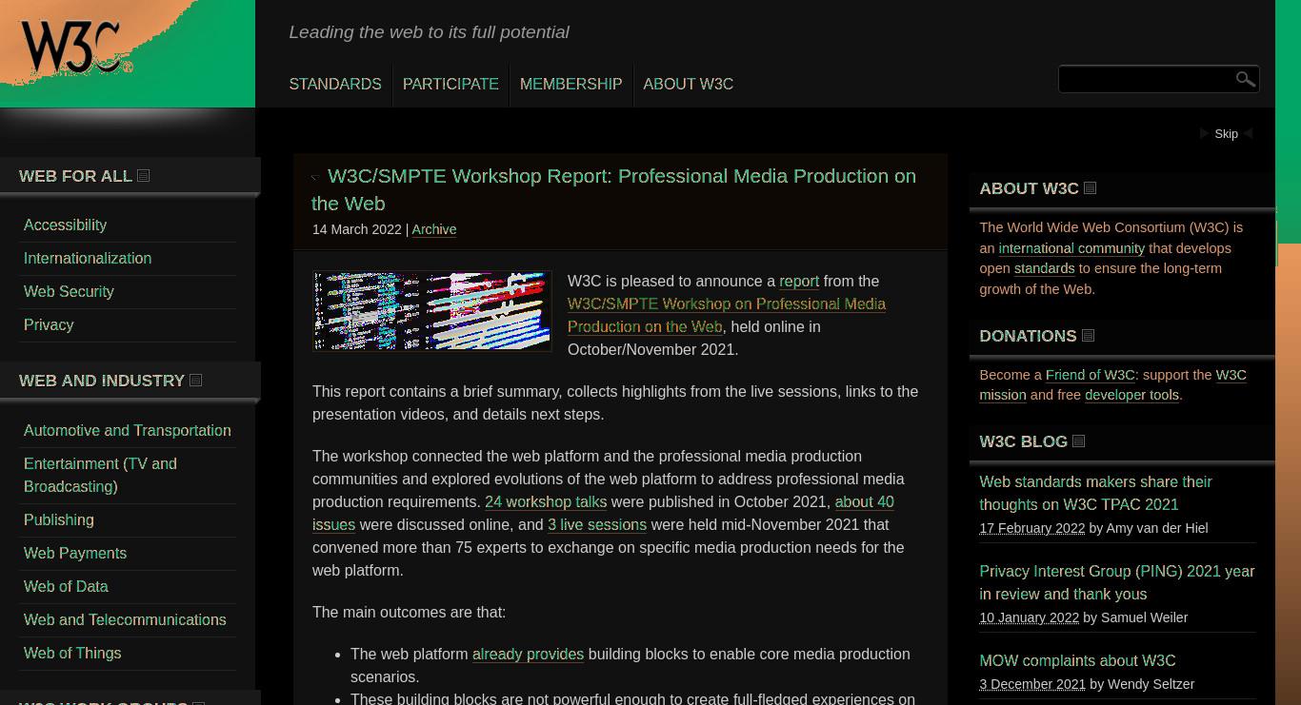1301x705 pixels.
Task: Open Automotive and Transportation
Action: tap(128, 431)
